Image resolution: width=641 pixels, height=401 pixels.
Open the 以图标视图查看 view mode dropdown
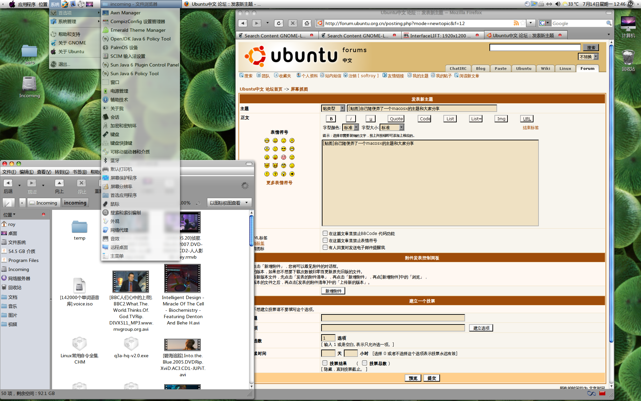point(229,203)
